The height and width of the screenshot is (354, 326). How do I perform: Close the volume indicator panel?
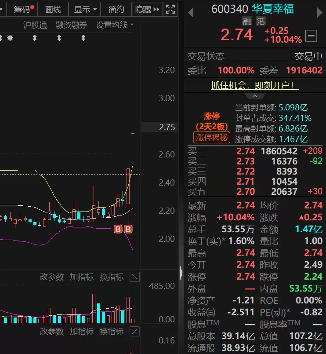134,277
